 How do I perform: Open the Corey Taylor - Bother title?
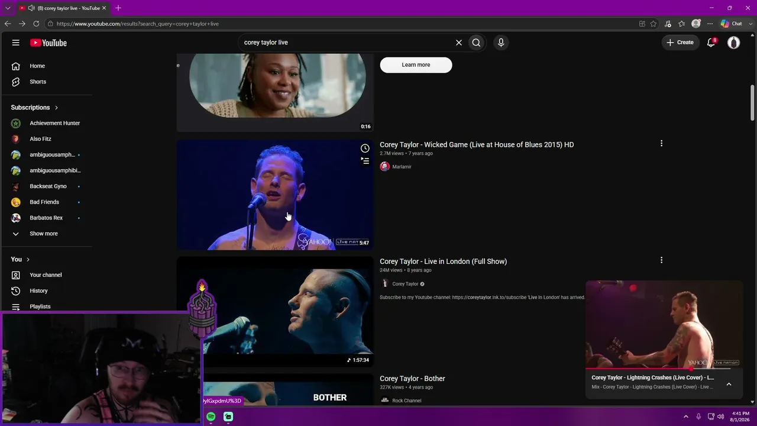(412, 379)
